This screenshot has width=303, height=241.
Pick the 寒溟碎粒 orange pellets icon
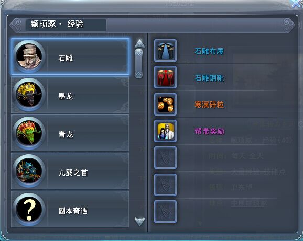click(166, 104)
